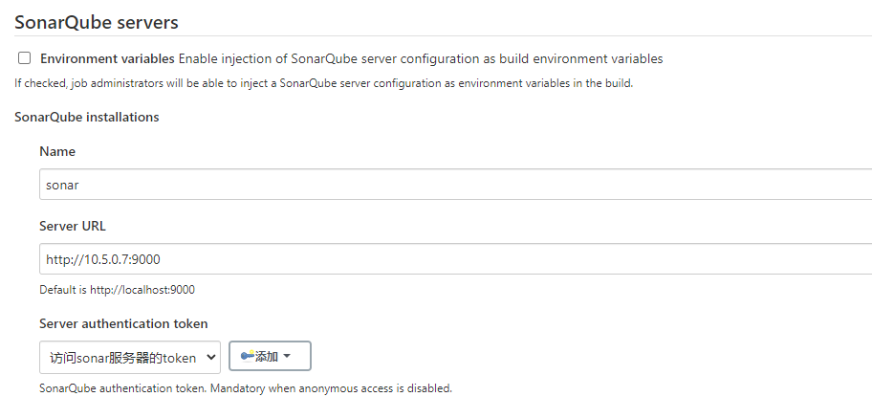The height and width of the screenshot is (419, 872).
Task: Click the small caret arrow beside 添加
Action: pos(287,356)
